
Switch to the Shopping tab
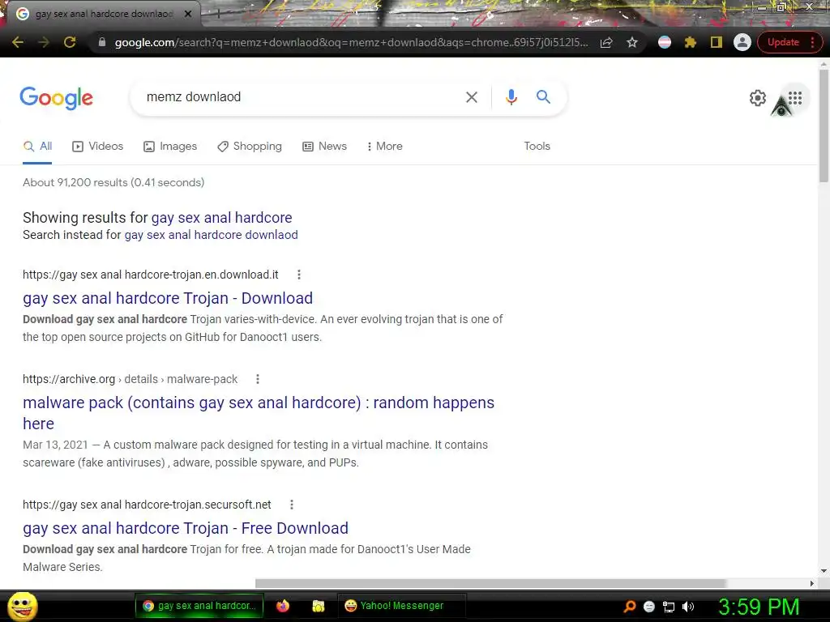tap(250, 146)
